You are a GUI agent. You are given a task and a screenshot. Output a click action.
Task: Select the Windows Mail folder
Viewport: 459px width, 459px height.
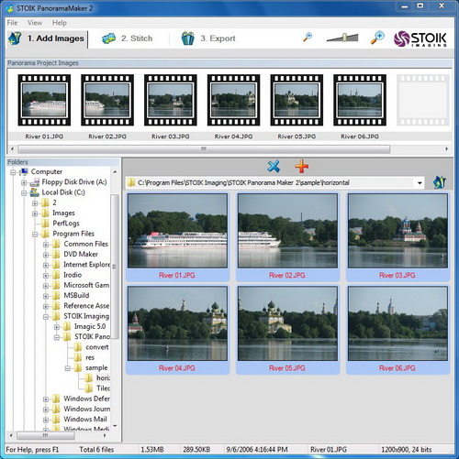pos(85,419)
